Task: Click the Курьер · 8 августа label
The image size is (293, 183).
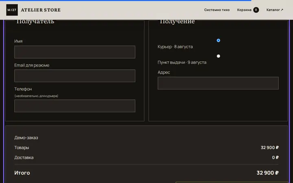Action: (175, 47)
